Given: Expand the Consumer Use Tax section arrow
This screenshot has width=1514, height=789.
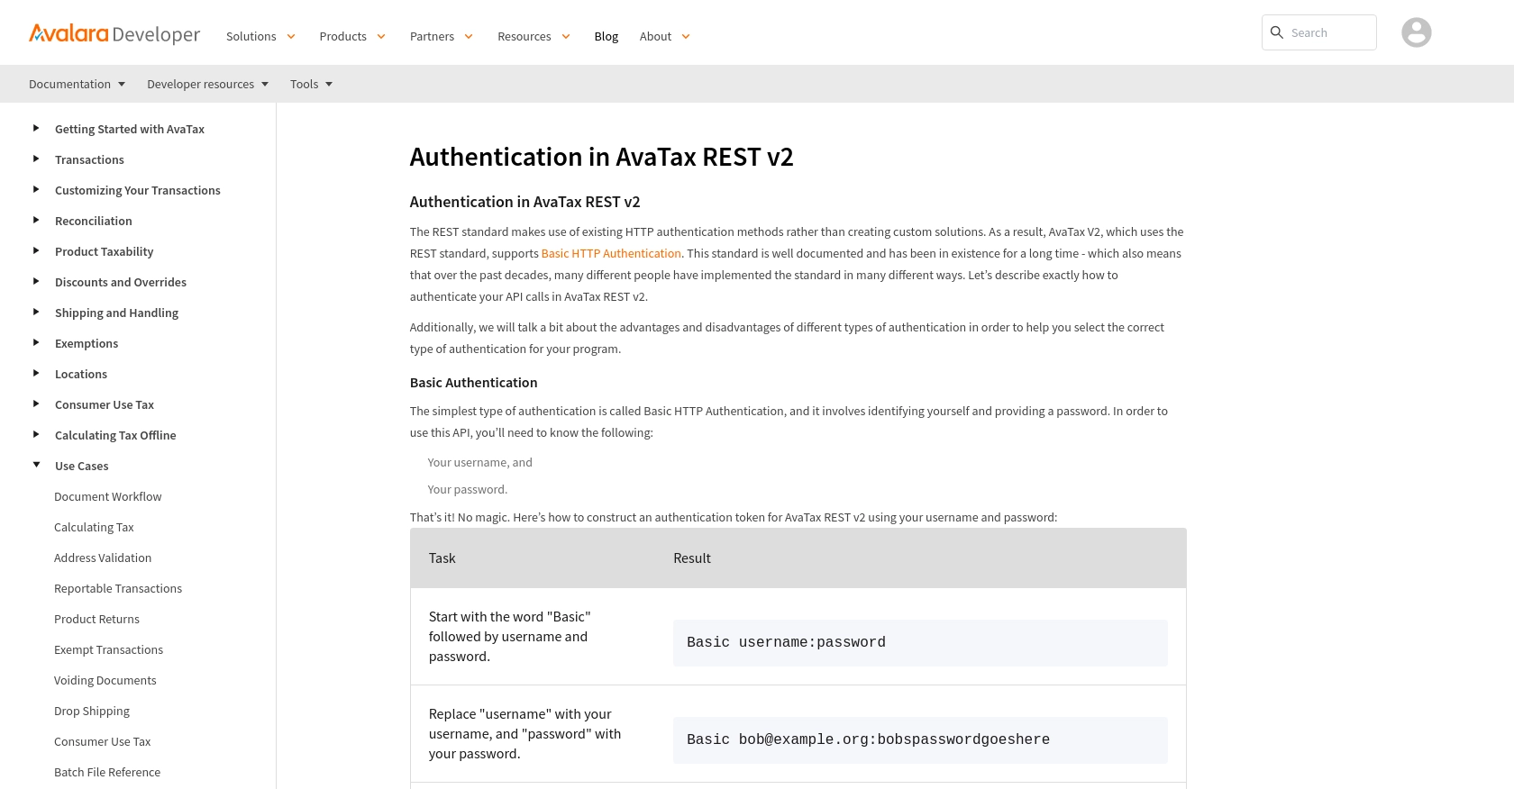Looking at the screenshot, I should (x=36, y=404).
